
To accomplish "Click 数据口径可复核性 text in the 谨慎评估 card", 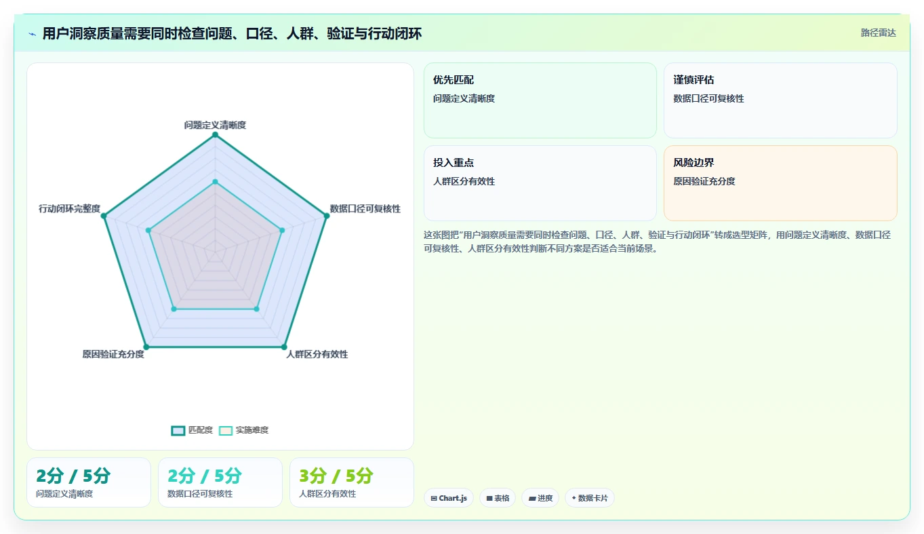I will click(x=708, y=98).
